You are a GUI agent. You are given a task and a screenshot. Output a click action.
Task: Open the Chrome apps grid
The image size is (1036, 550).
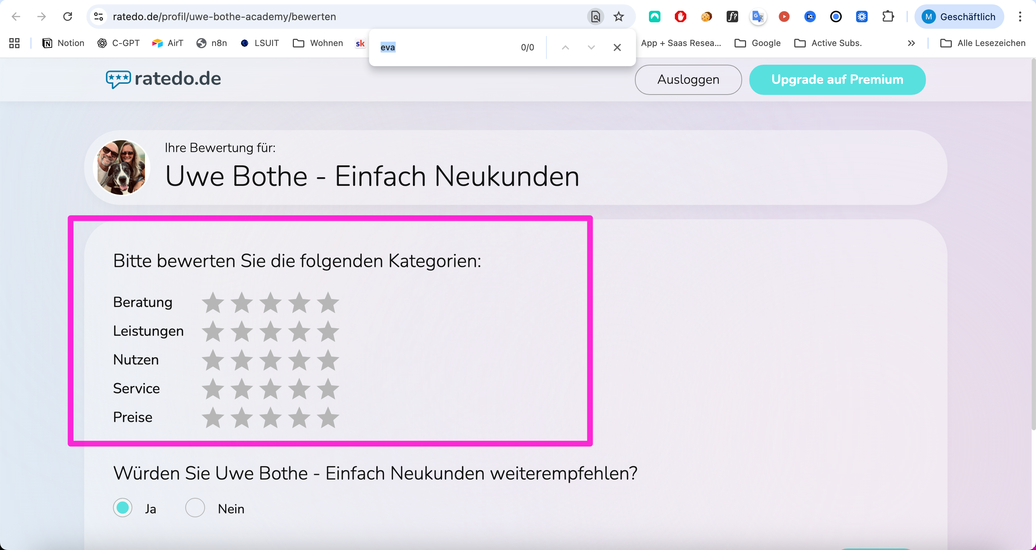[14, 43]
